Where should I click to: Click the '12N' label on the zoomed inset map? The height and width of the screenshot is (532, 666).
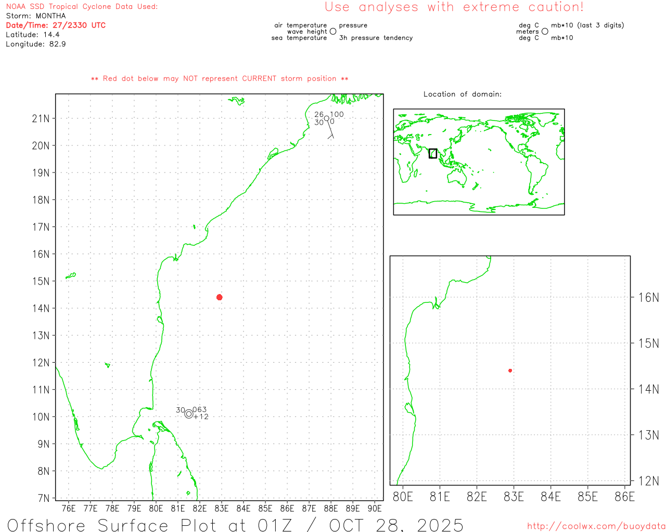coord(648,481)
